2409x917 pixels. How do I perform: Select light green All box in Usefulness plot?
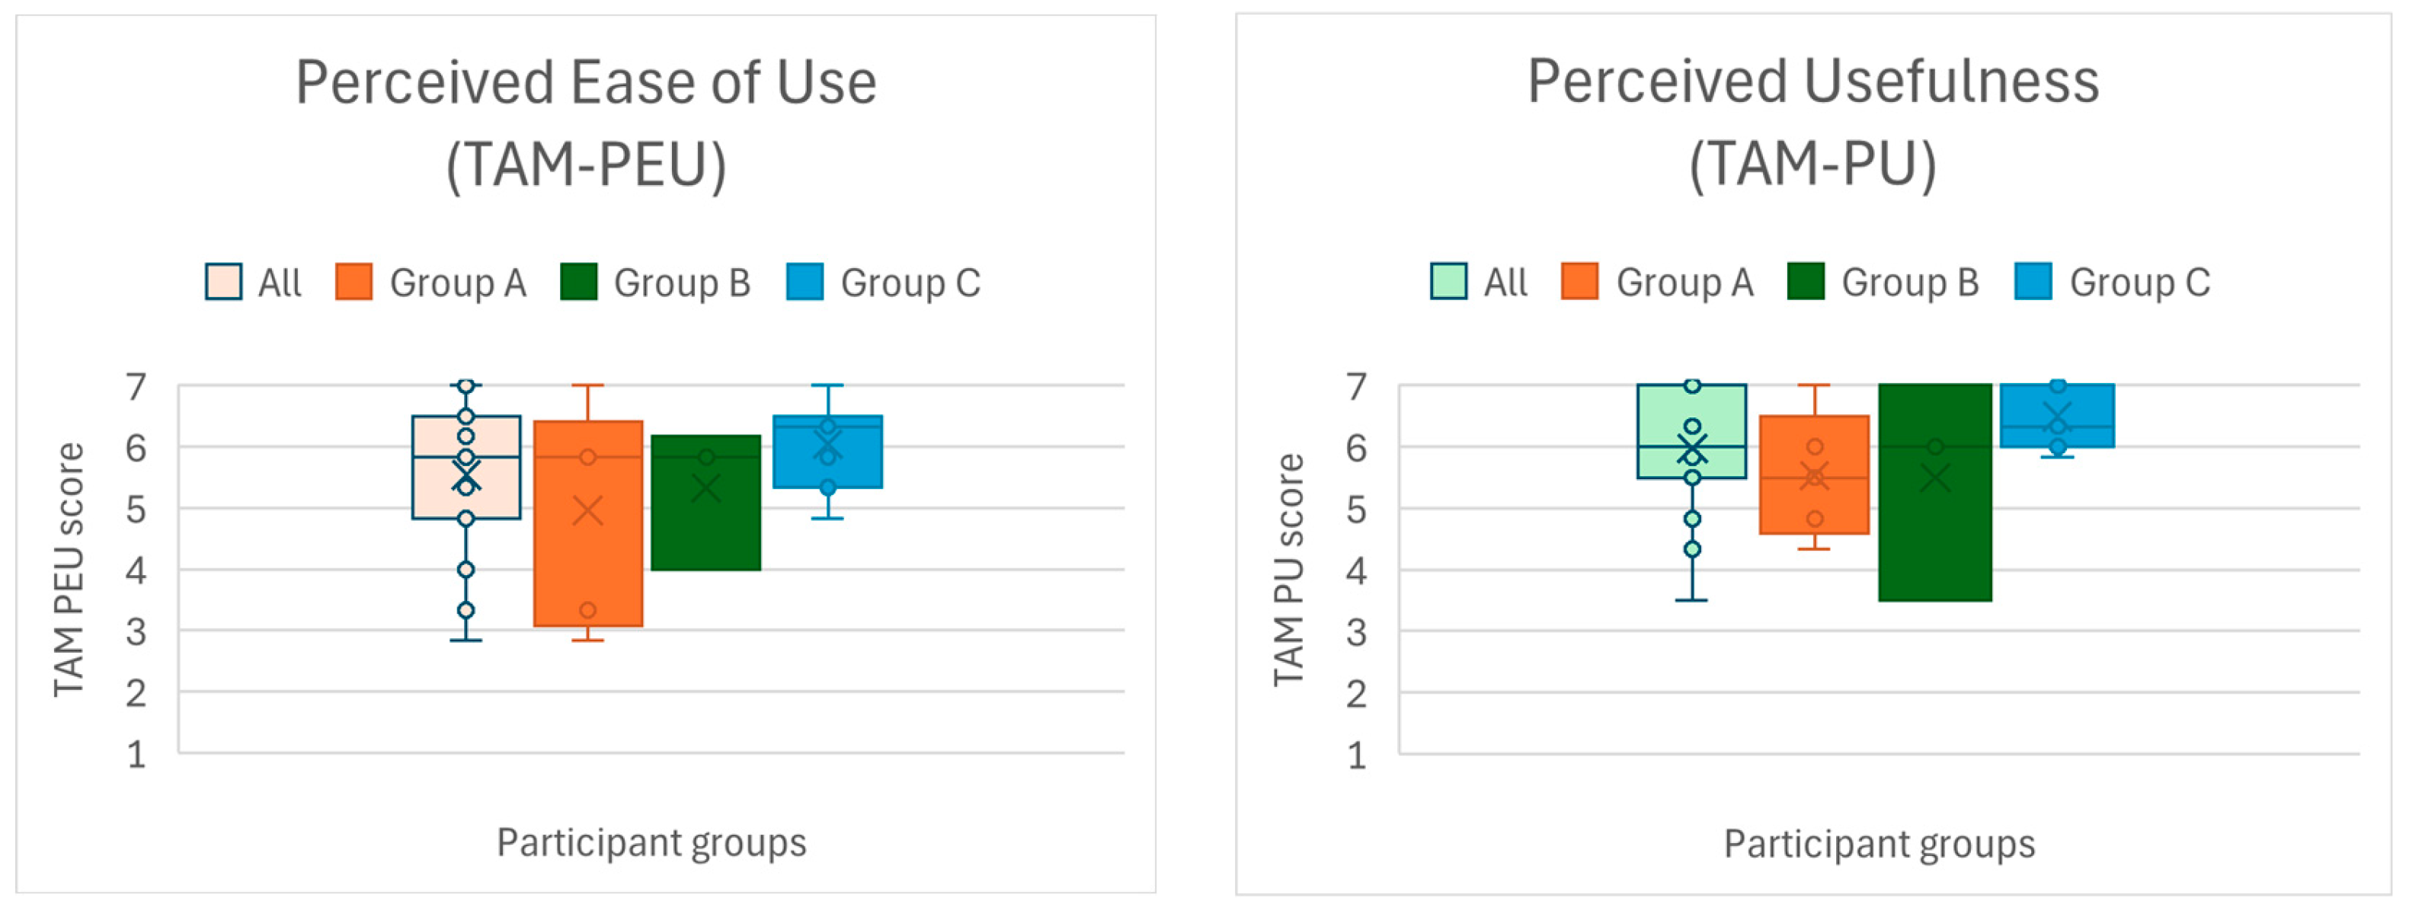tap(1691, 411)
